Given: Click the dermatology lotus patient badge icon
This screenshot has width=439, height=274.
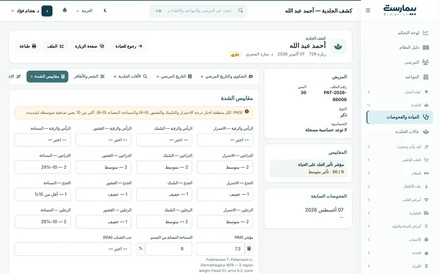Looking at the screenshot, I should (x=338, y=47).
